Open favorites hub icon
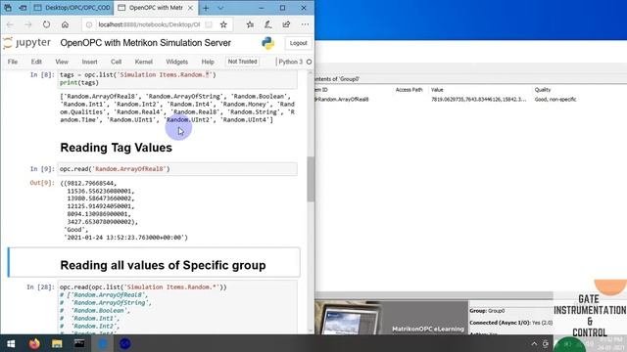The width and height of the screenshot is (627, 352). [x=250, y=24]
